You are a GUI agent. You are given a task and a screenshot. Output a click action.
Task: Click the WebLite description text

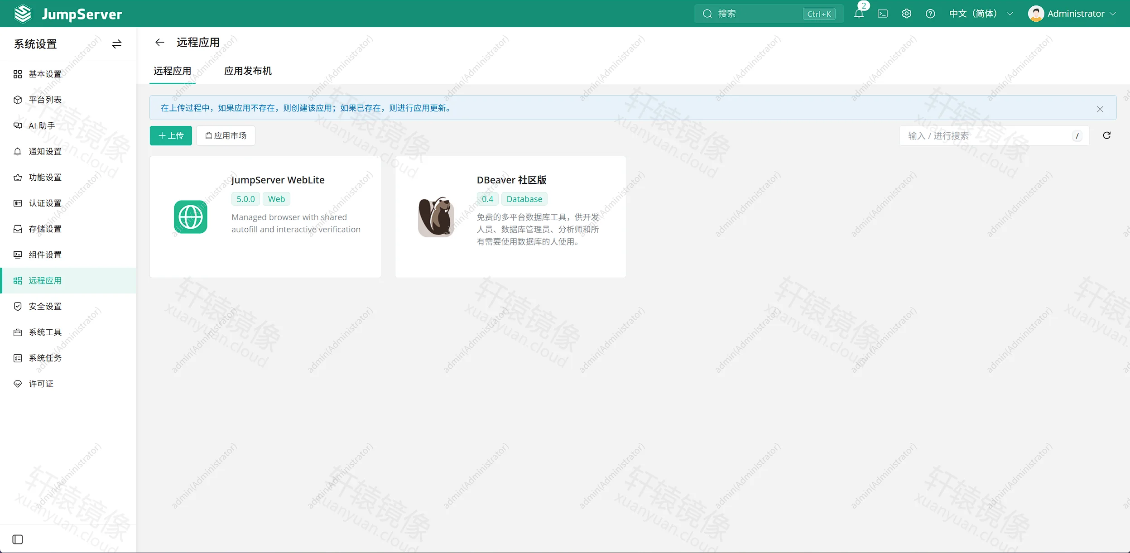click(x=296, y=223)
